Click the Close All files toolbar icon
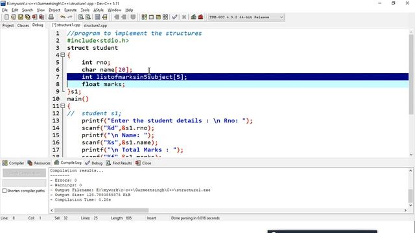The image size is (415, 233). [41, 17]
